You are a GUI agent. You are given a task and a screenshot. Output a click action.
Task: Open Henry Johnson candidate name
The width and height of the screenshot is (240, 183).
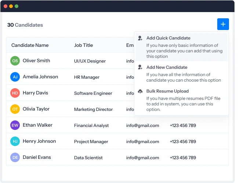(39, 141)
